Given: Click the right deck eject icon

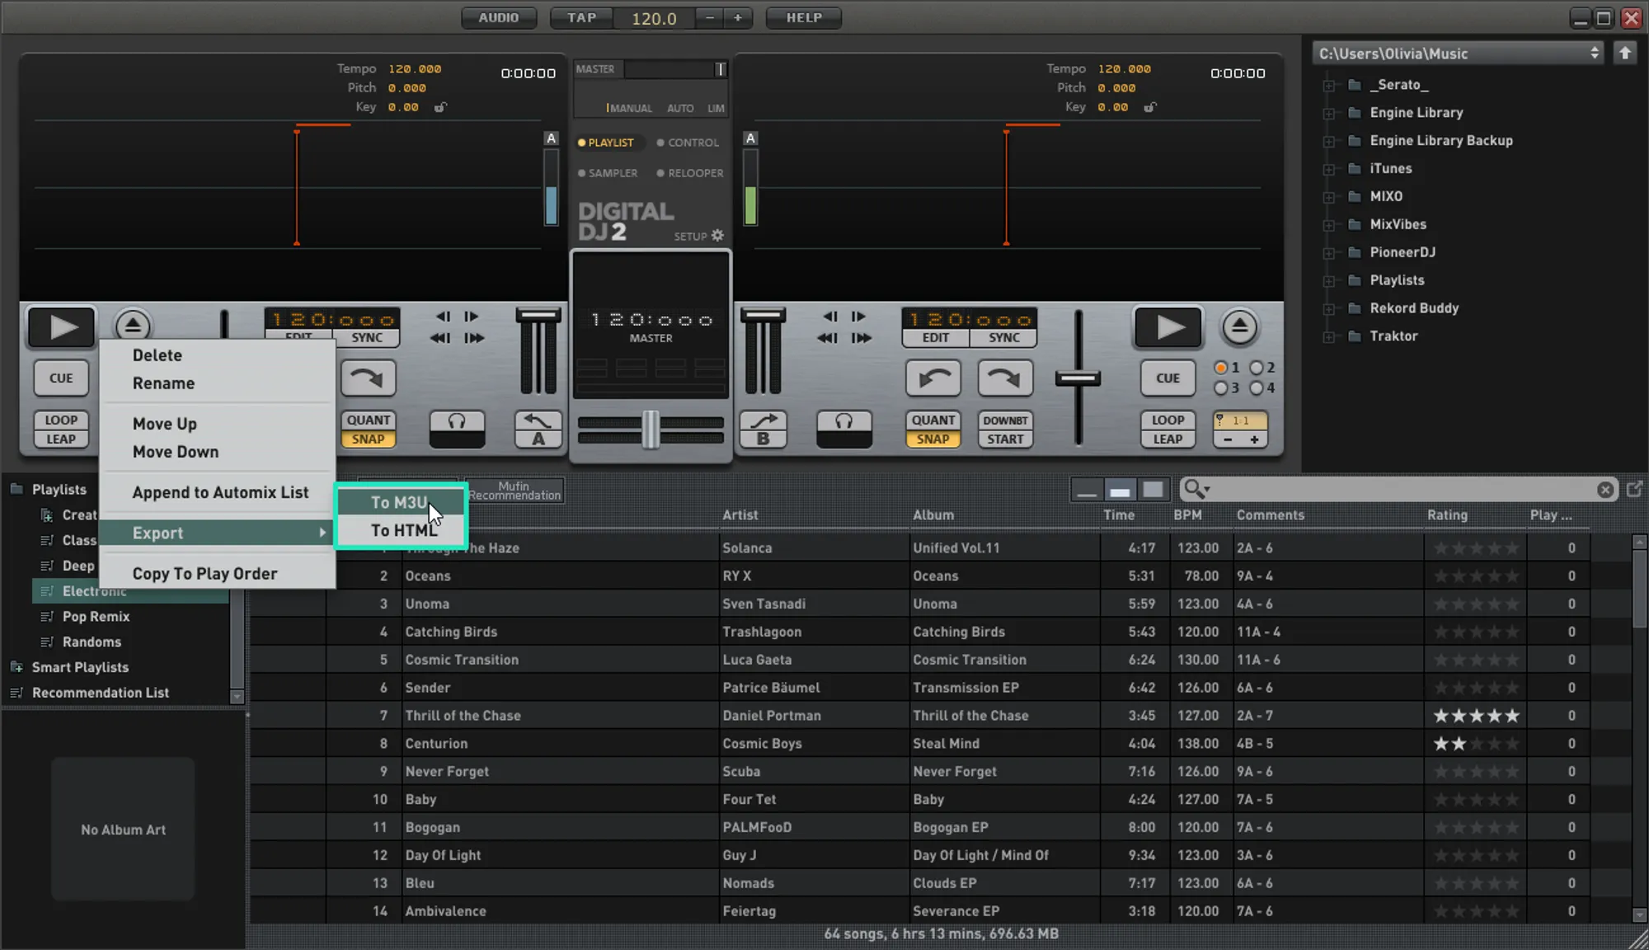Looking at the screenshot, I should [x=1238, y=327].
